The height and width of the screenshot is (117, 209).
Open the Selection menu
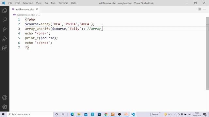coord(28,3)
